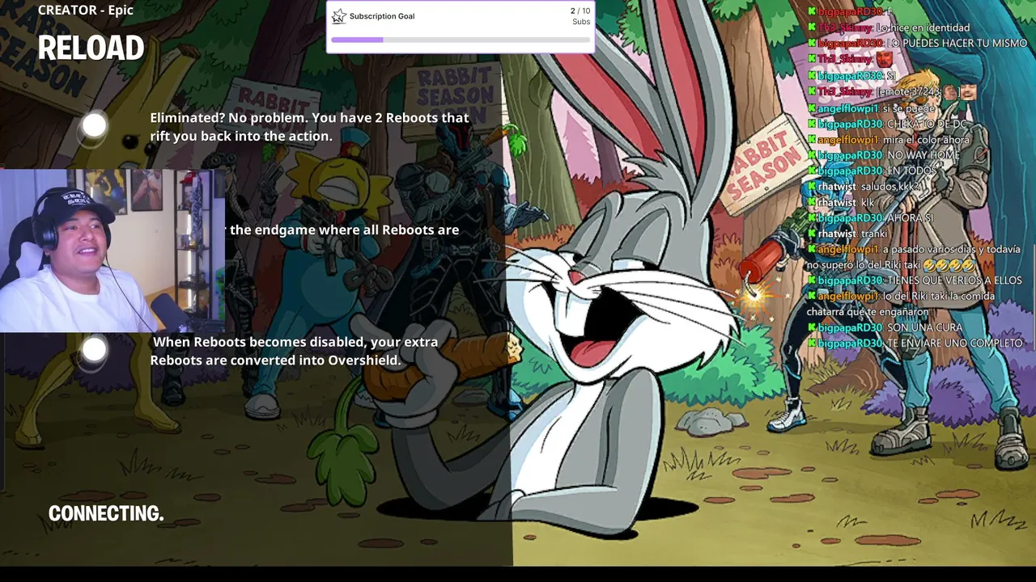Click the Kick badge beside 'TE ENVIARE UNO COMPLETO'
The width and height of the screenshot is (1036, 582).
812,343
